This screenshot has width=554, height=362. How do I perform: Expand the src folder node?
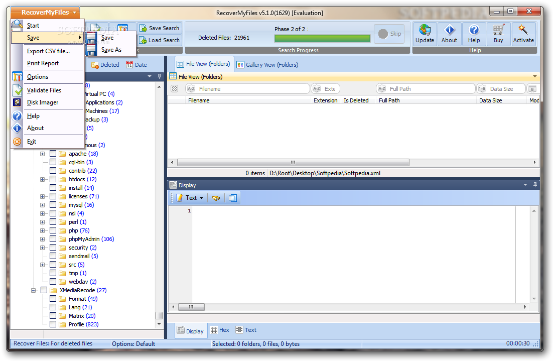point(42,265)
